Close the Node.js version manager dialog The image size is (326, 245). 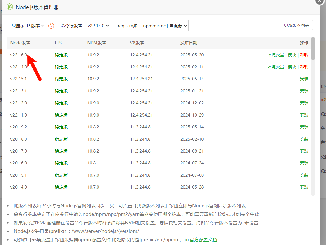[320, 1]
